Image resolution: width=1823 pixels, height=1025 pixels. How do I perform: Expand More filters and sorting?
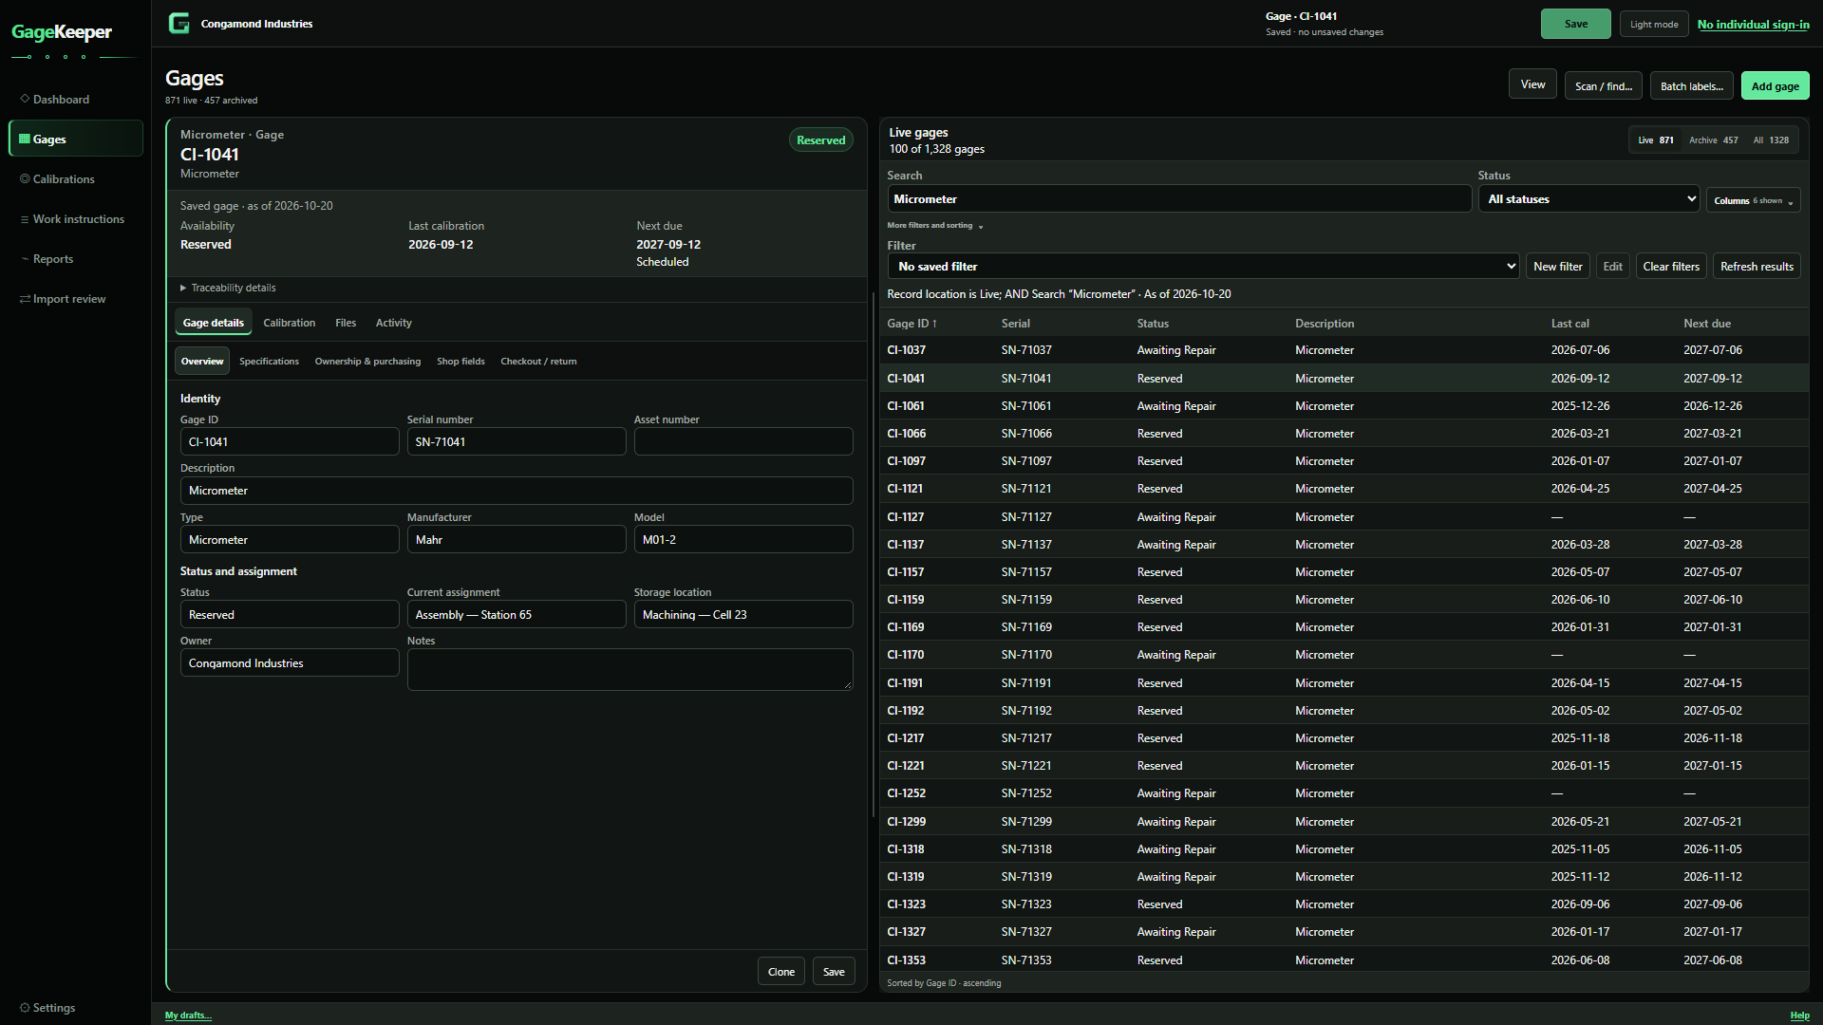click(x=935, y=225)
